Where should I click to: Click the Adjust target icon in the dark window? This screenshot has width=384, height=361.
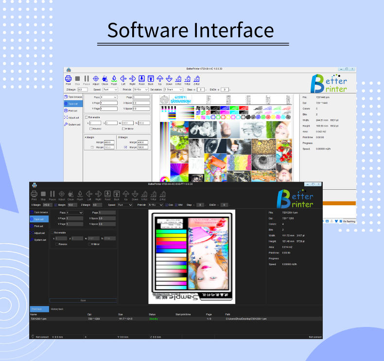pyautogui.click(x=62, y=194)
